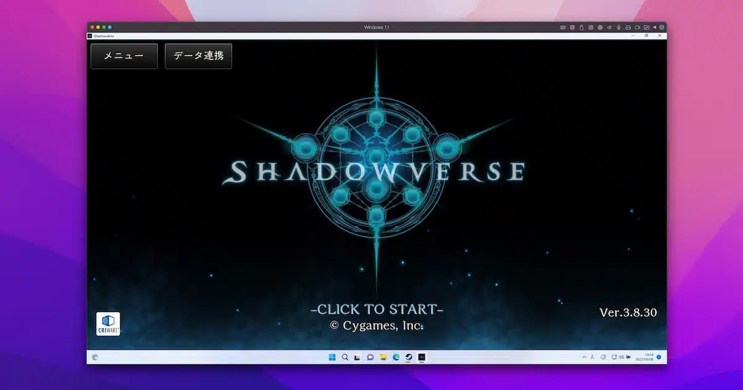743x390 pixels.
Task: Close the Shadowverse game window
Action: (x=659, y=36)
